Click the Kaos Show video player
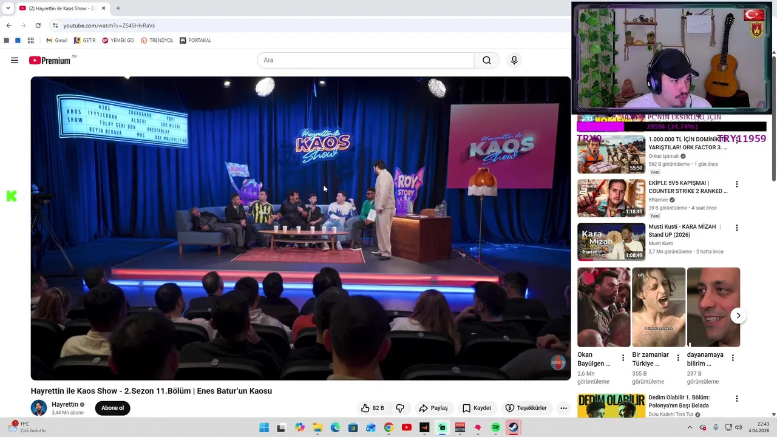 pos(300,228)
